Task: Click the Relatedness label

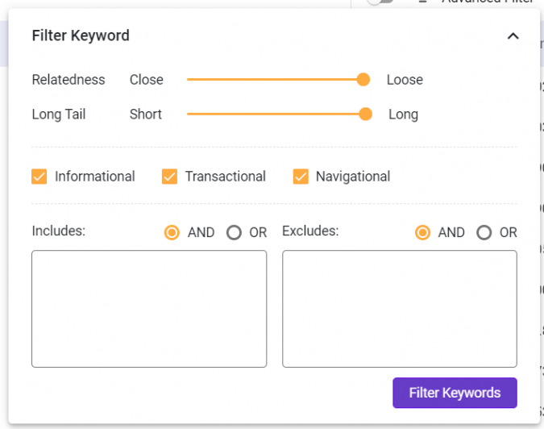Action: pos(69,80)
